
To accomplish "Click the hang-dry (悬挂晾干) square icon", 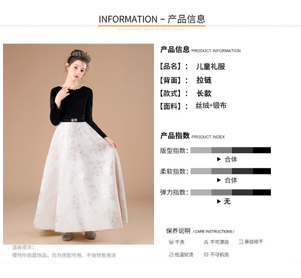I will (241, 242).
